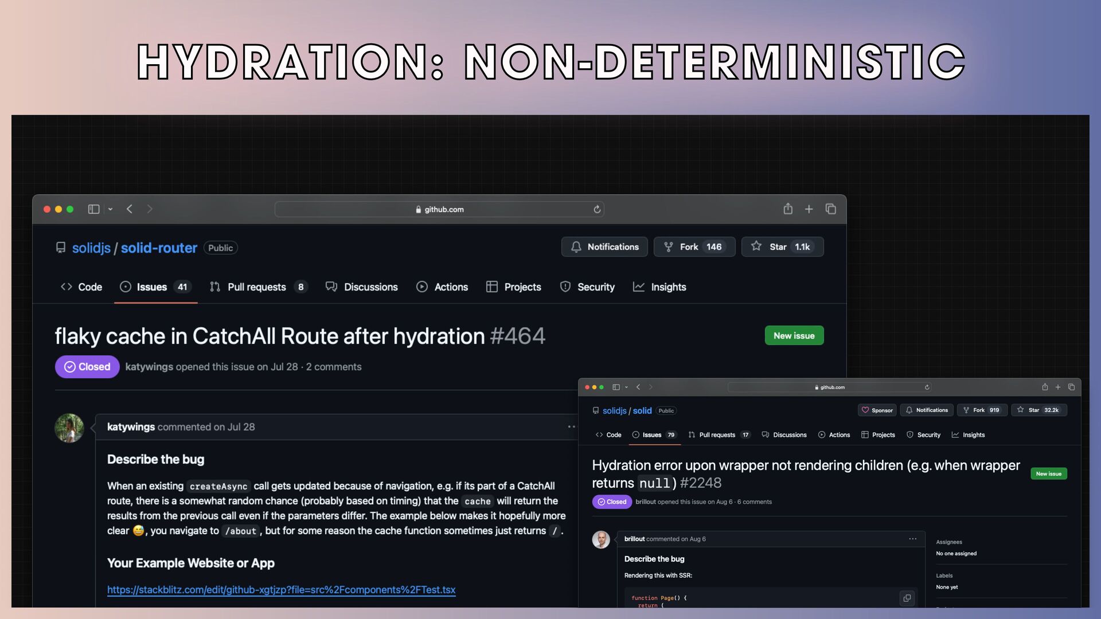Click the Sponsor heart button on solid repo
The width and height of the screenshot is (1101, 619).
pos(877,410)
